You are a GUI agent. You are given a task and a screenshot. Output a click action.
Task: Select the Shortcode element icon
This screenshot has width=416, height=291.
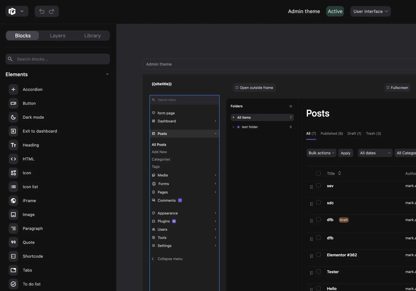[13, 256]
